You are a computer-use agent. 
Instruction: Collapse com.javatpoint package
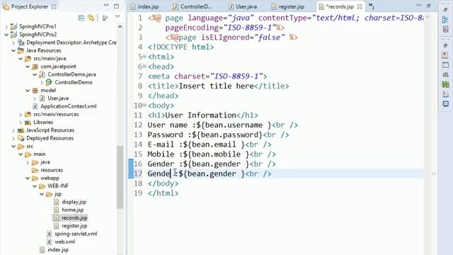[x=28, y=67]
